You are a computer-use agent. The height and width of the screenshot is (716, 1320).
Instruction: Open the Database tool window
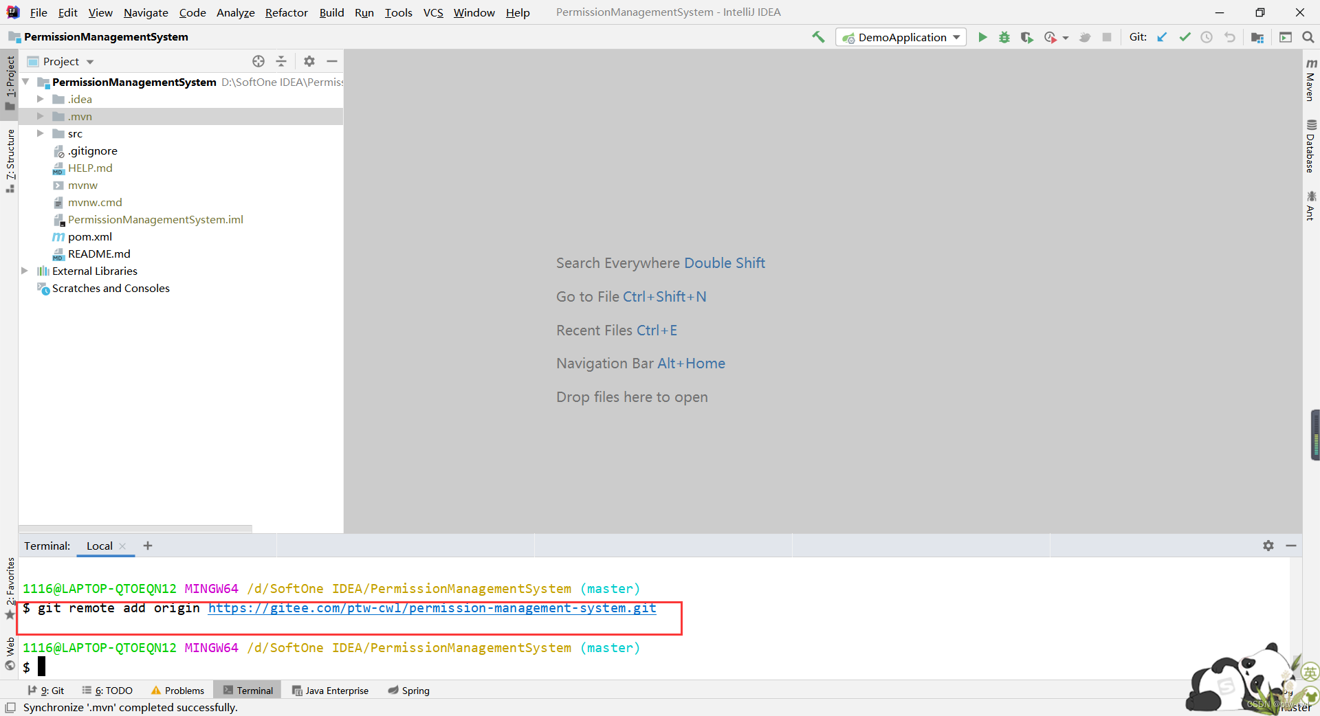[x=1311, y=146]
